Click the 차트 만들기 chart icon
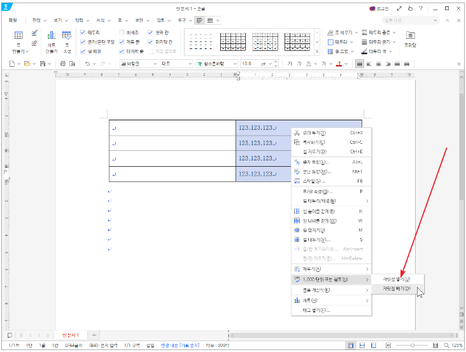Screen dimensions: 466x352 pos(52,36)
